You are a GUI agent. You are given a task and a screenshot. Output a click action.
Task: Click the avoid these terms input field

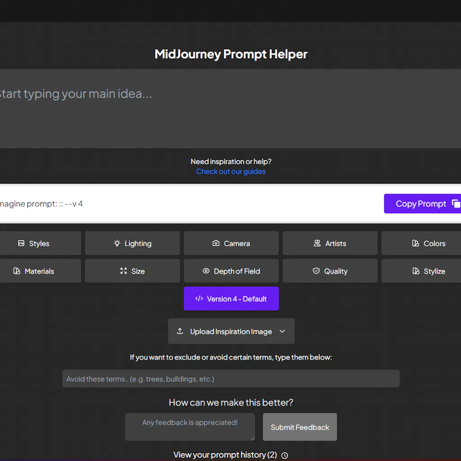coord(230,379)
